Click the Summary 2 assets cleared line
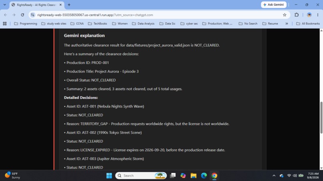Image resolution: width=323 pixels, height=181 pixels. click(x=123, y=89)
